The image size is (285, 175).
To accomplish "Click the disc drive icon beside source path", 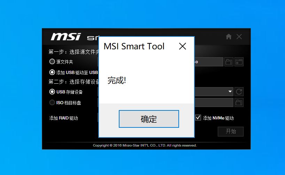I will [239, 62].
